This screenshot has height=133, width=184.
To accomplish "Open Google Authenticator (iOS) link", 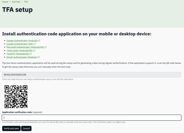I will [x=20, y=44].
